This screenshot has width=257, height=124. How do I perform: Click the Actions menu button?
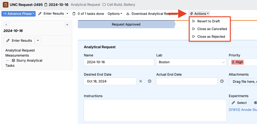[200, 14]
